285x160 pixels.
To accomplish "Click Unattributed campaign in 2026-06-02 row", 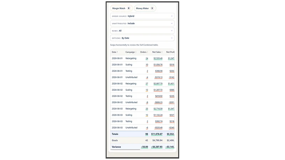I will click(131, 102).
